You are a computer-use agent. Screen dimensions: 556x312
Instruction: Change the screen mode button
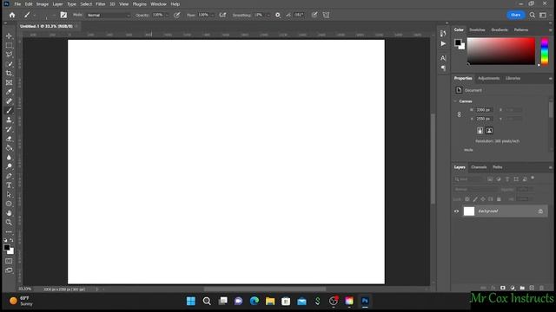(x=9, y=270)
